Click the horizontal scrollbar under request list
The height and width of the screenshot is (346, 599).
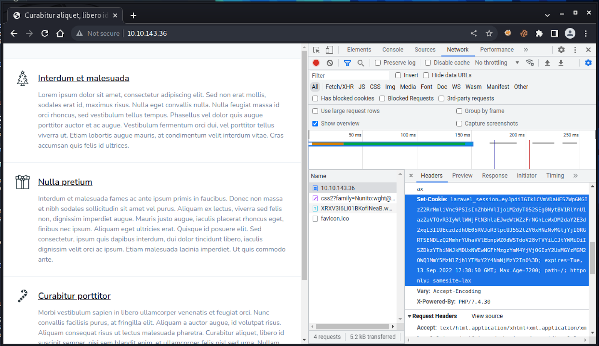pyautogui.click(x=352, y=327)
